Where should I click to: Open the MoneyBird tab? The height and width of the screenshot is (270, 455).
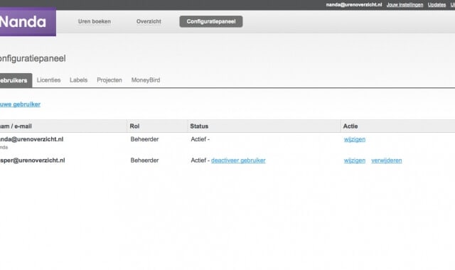[146, 80]
